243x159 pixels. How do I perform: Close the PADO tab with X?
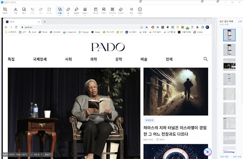click(x=39, y=22)
